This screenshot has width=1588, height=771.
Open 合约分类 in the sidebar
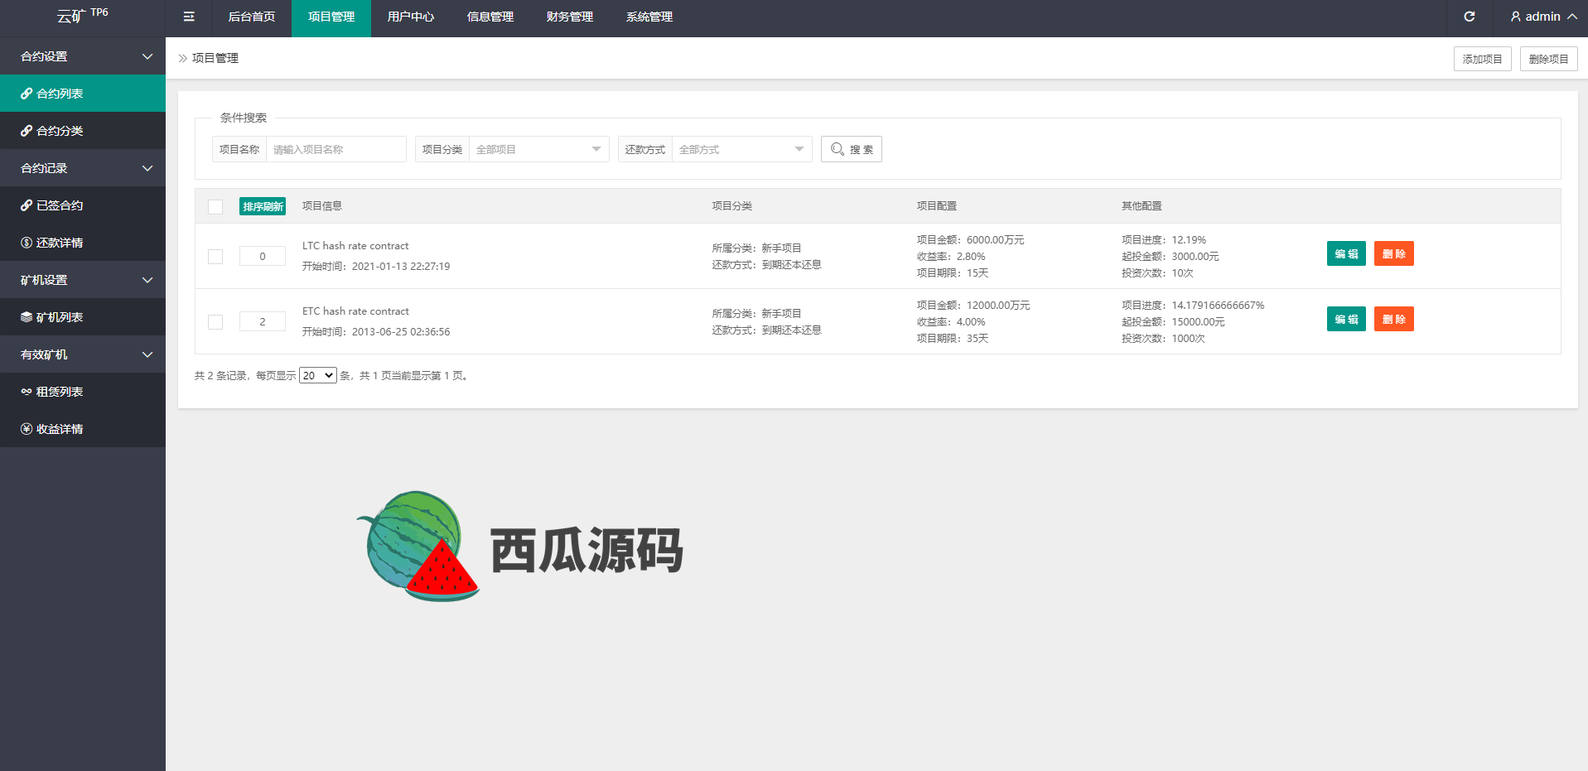(x=83, y=131)
